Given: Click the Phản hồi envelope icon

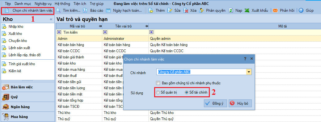Looking at the screenshot, I should tap(275, 11).
